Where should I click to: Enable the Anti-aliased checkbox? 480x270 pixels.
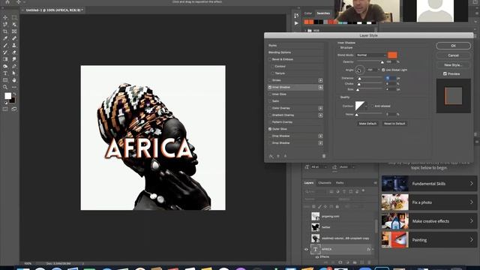tap(373, 106)
